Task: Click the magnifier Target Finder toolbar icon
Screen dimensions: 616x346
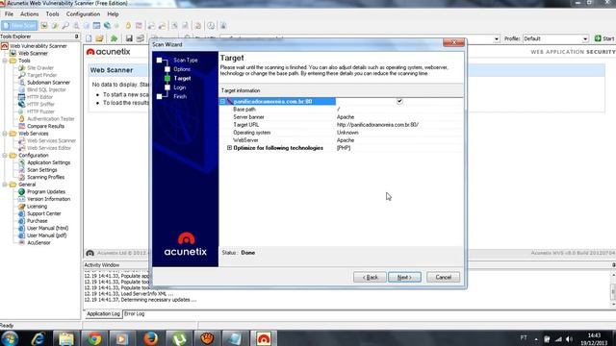Action: (65, 26)
